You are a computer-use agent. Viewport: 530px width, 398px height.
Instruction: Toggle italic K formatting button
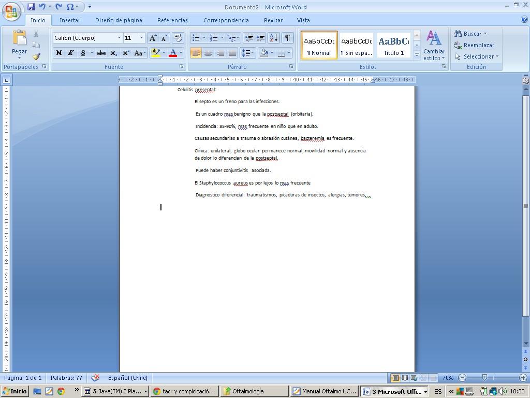[70, 53]
